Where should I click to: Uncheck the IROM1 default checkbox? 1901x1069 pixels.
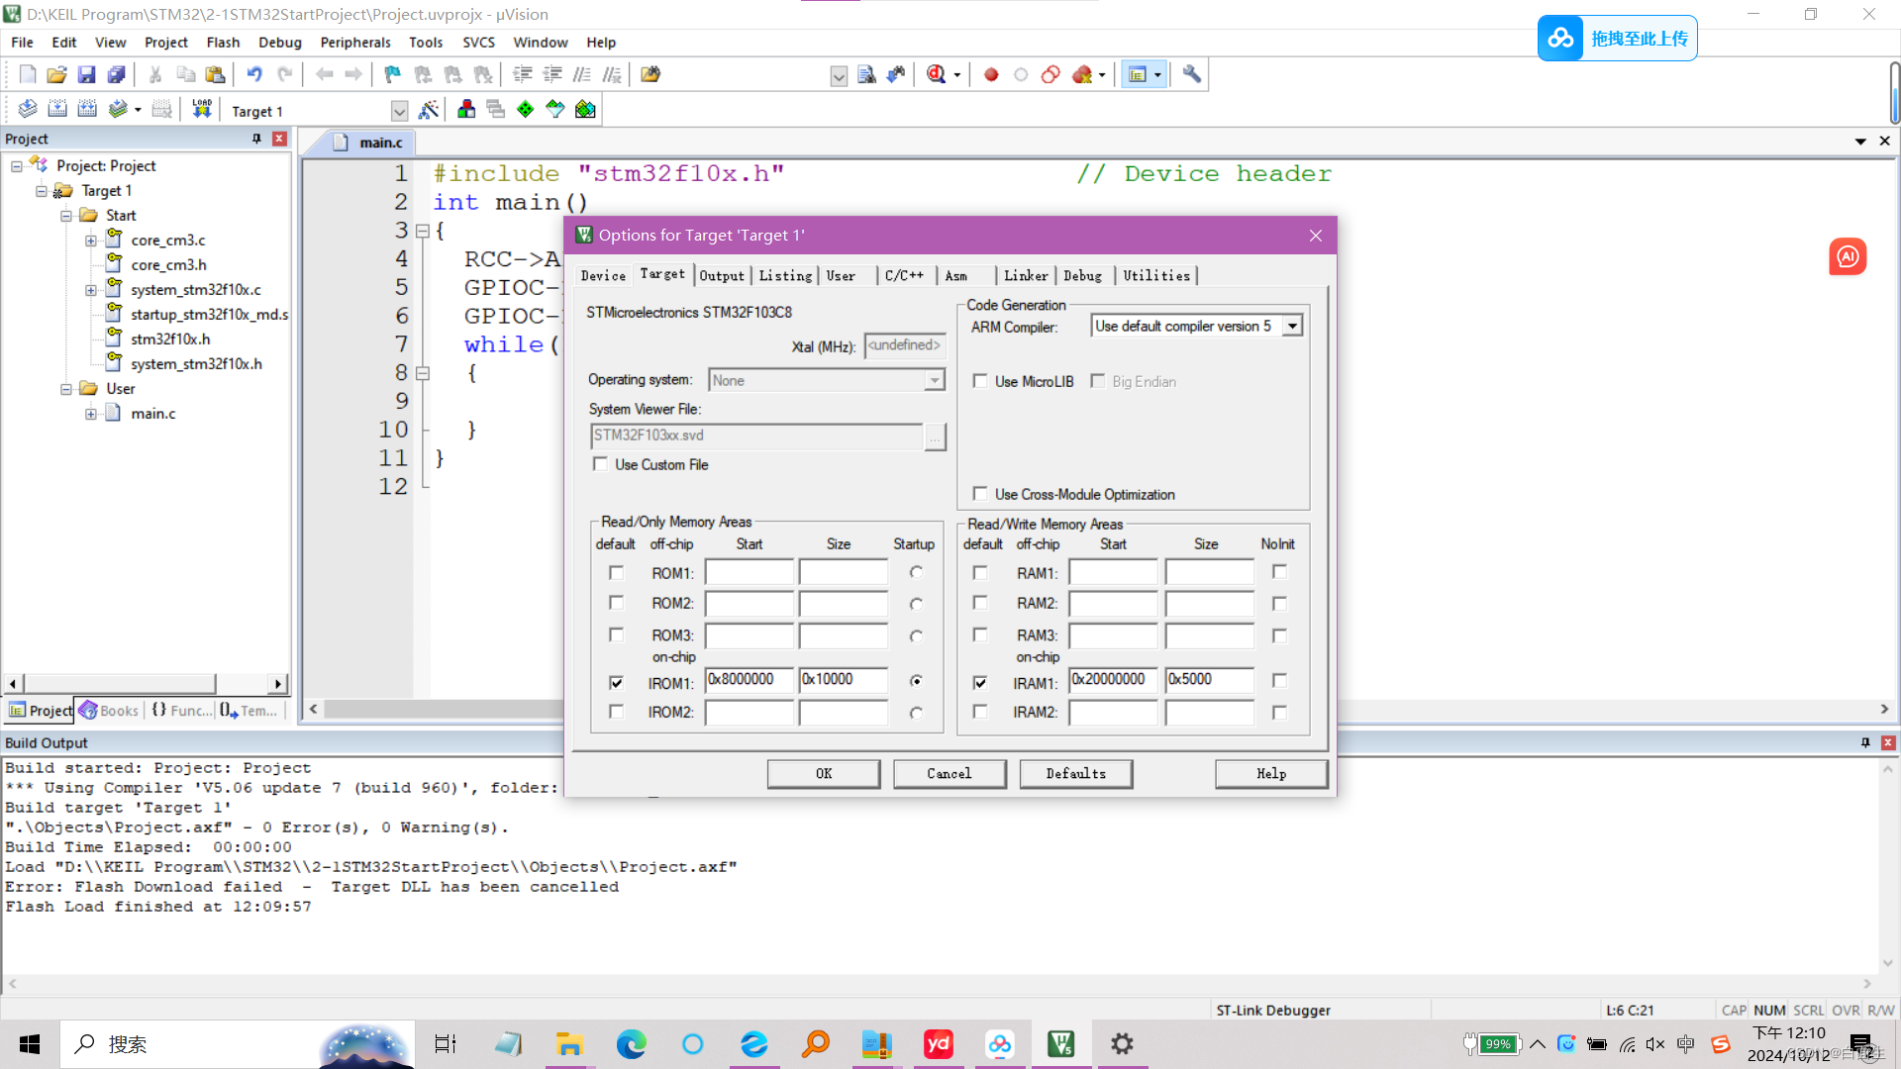(x=617, y=683)
